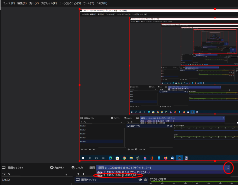The image size is (238, 185).
Task: Click move source down arrow in largest preview capture
Action: pos(144,150)
